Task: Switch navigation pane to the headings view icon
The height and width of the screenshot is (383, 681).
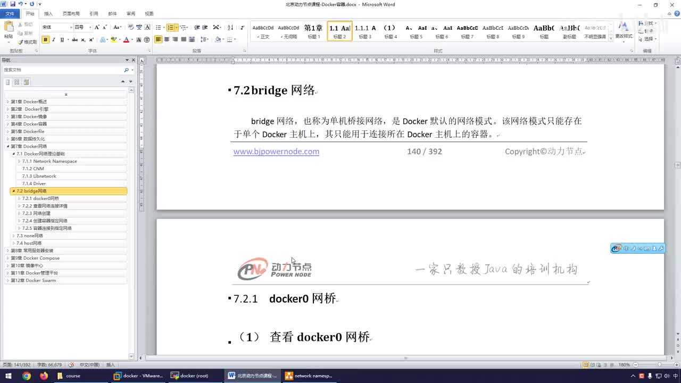Action: [x=8, y=82]
